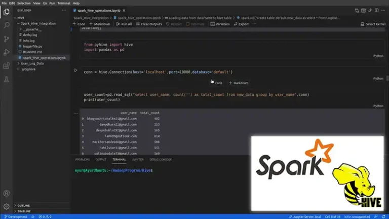Image resolution: width=389 pixels, height=219 pixels.
Task: Click the notebook toolbar overflow ellipsis
Action: pyautogui.click(x=254, y=24)
